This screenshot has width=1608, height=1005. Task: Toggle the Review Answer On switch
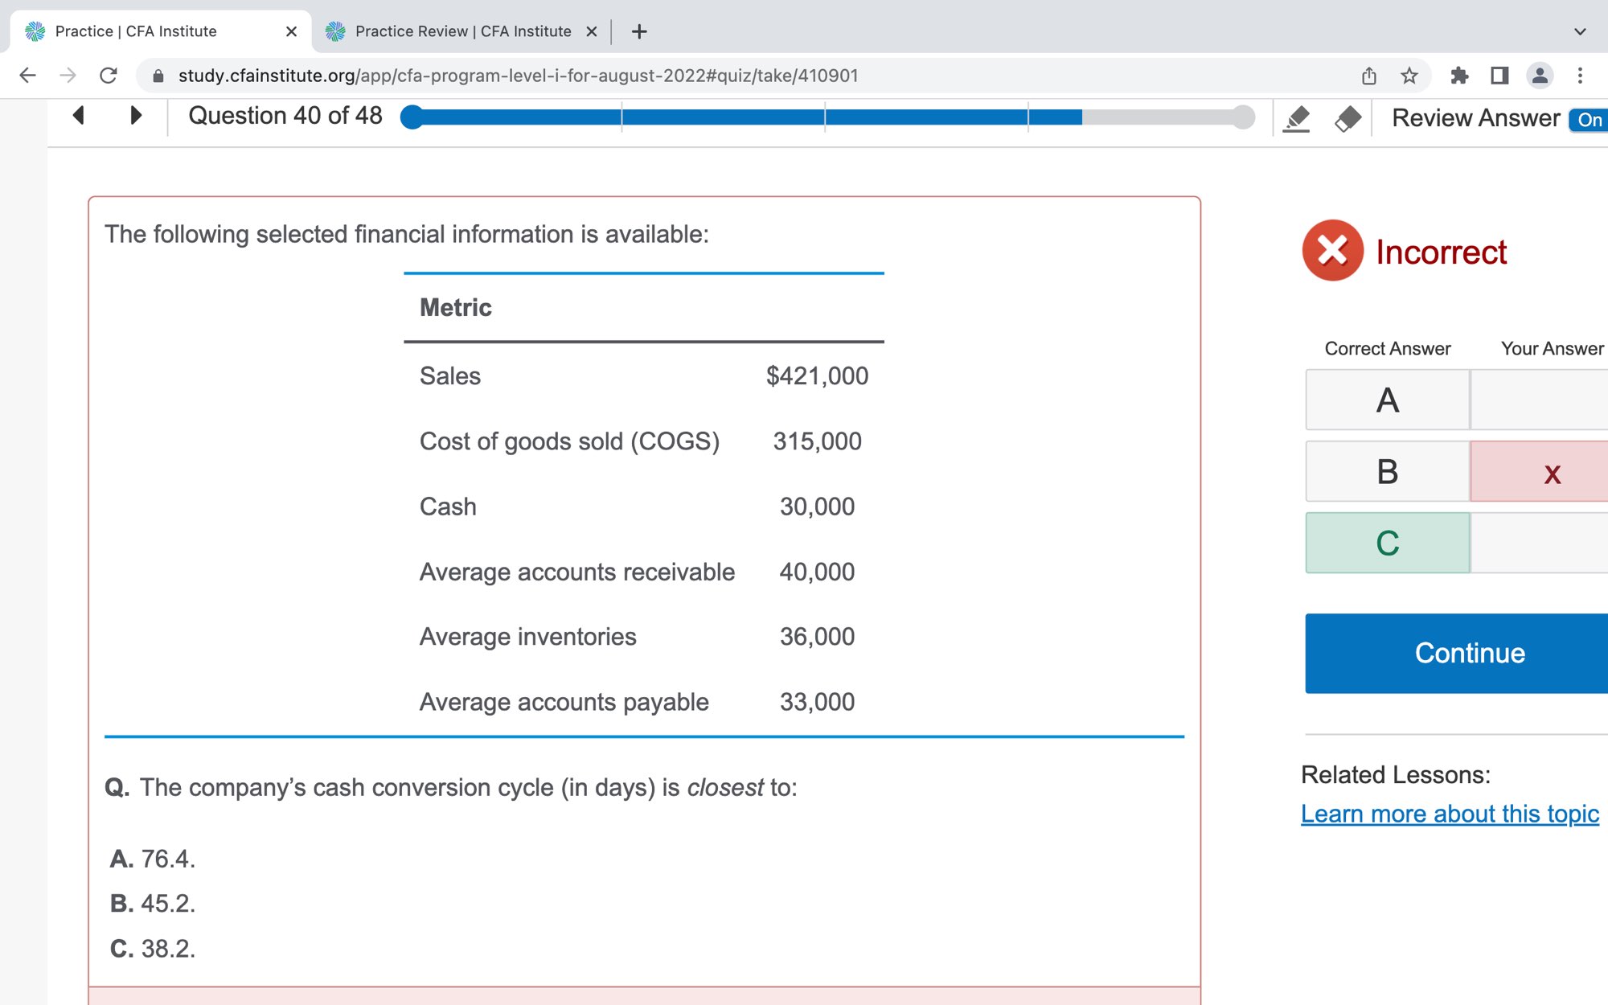[x=1589, y=120]
